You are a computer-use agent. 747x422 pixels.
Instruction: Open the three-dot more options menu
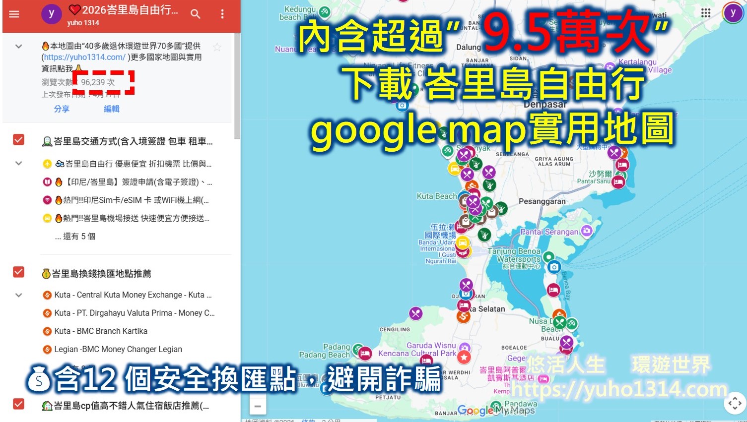coord(222,14)
